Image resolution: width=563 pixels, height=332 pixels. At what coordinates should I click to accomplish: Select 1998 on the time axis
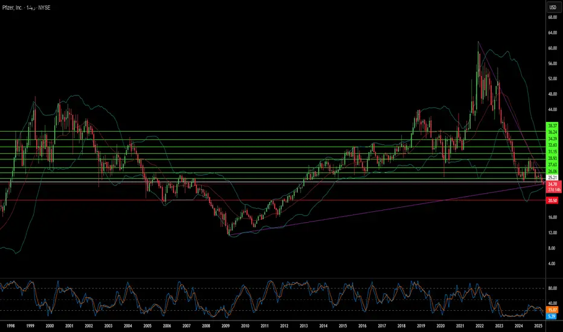pos(10,325)
